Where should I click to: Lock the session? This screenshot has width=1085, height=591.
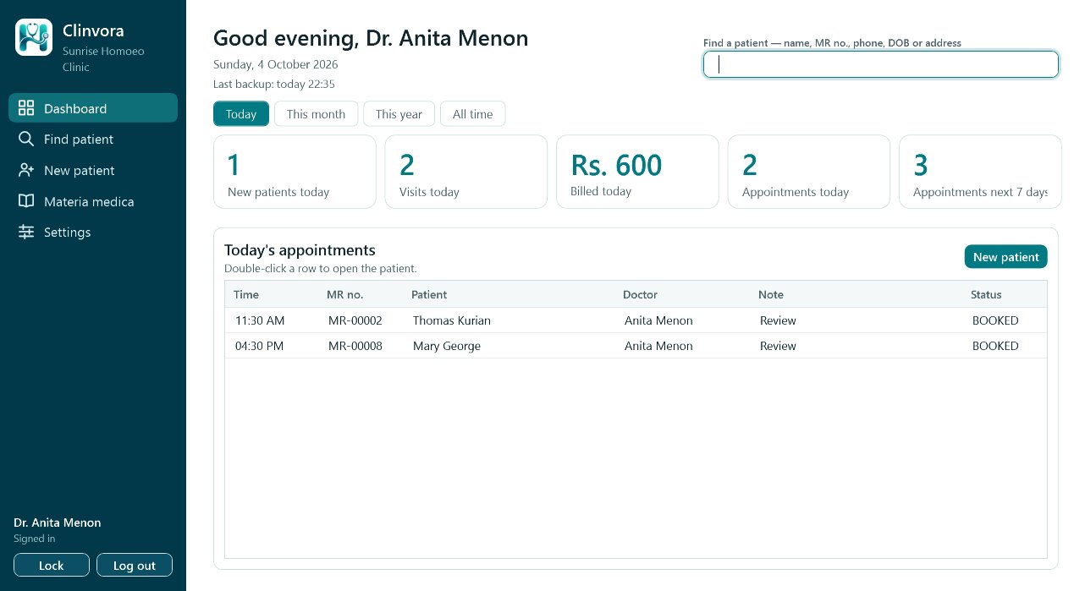tap(52, 566)
